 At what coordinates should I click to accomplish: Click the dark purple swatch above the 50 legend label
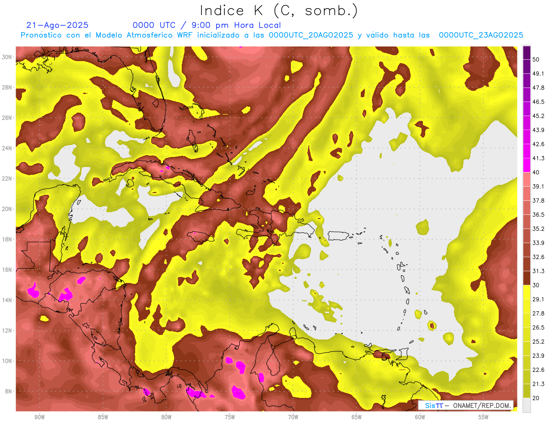[527, 52]
